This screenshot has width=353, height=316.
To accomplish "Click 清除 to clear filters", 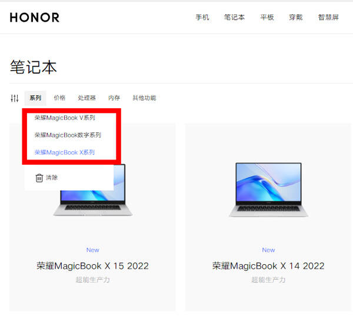I will coord(52,178).
